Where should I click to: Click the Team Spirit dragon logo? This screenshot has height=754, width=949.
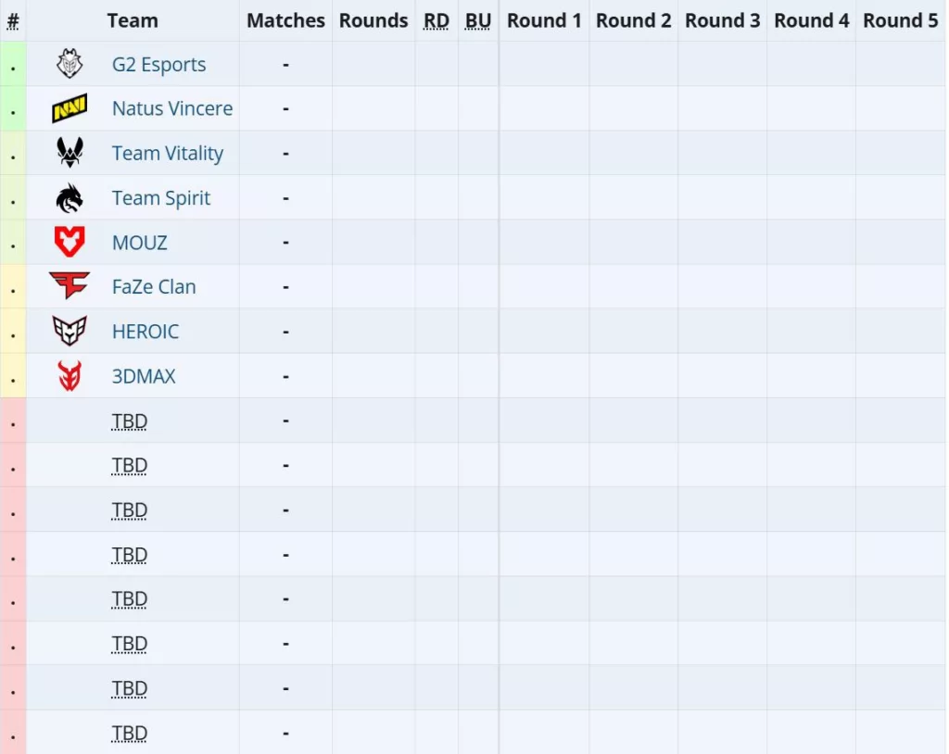point(70,198)
